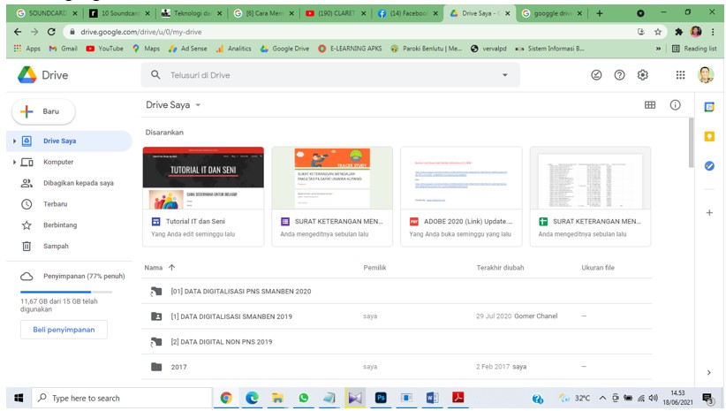The height and width of the screenshot is (411, 726).
Task: Open Google Drive settings gear
Action: coord(642,76)
